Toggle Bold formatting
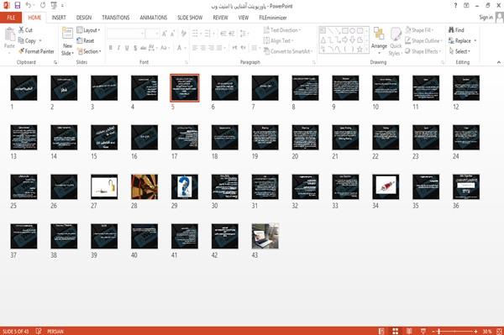 click(x=111, y=48)
